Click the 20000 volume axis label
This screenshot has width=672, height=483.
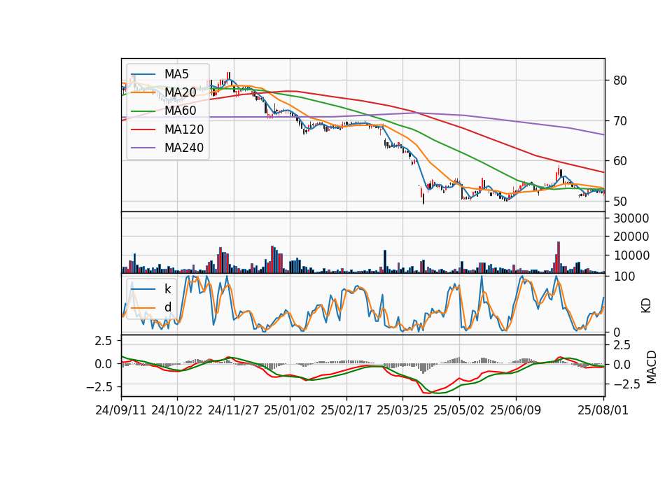click(x=631, y=237)
